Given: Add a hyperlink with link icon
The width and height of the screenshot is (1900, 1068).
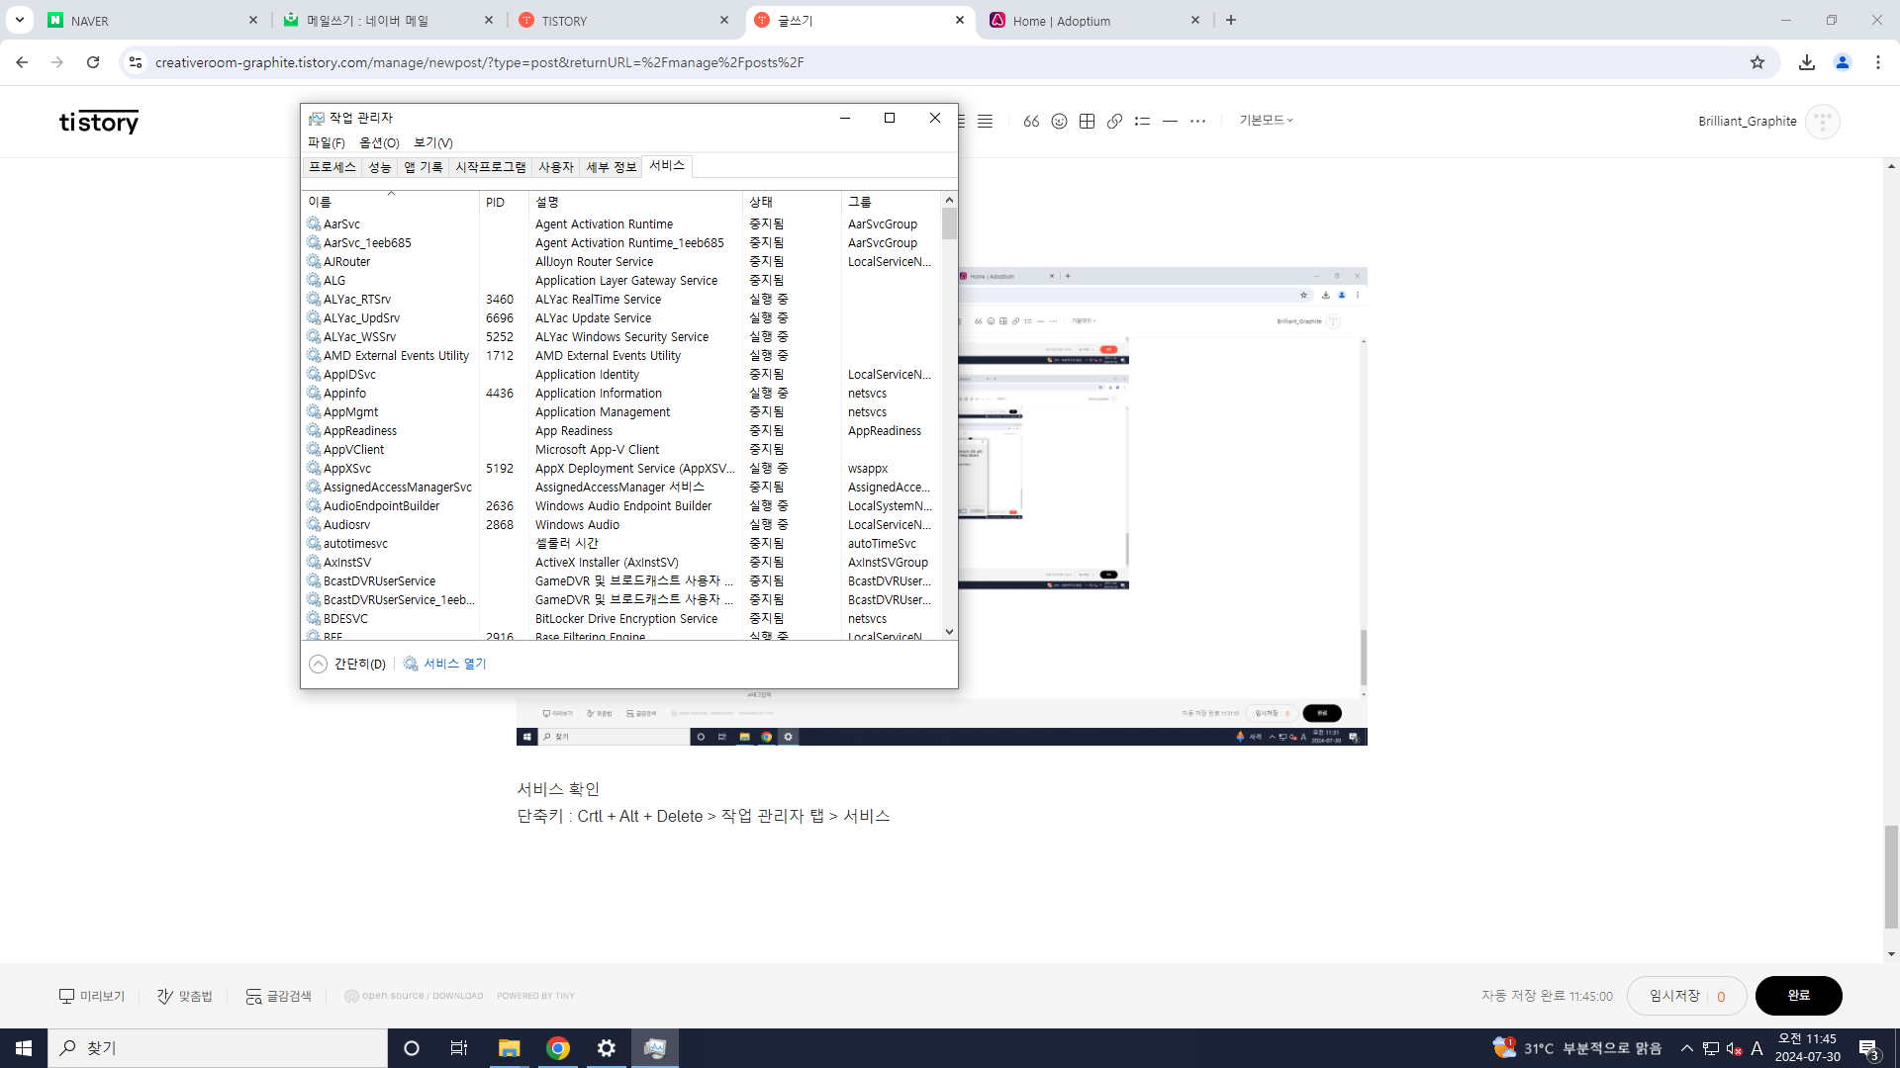Looking at the screenshot, I should 1114,121.
